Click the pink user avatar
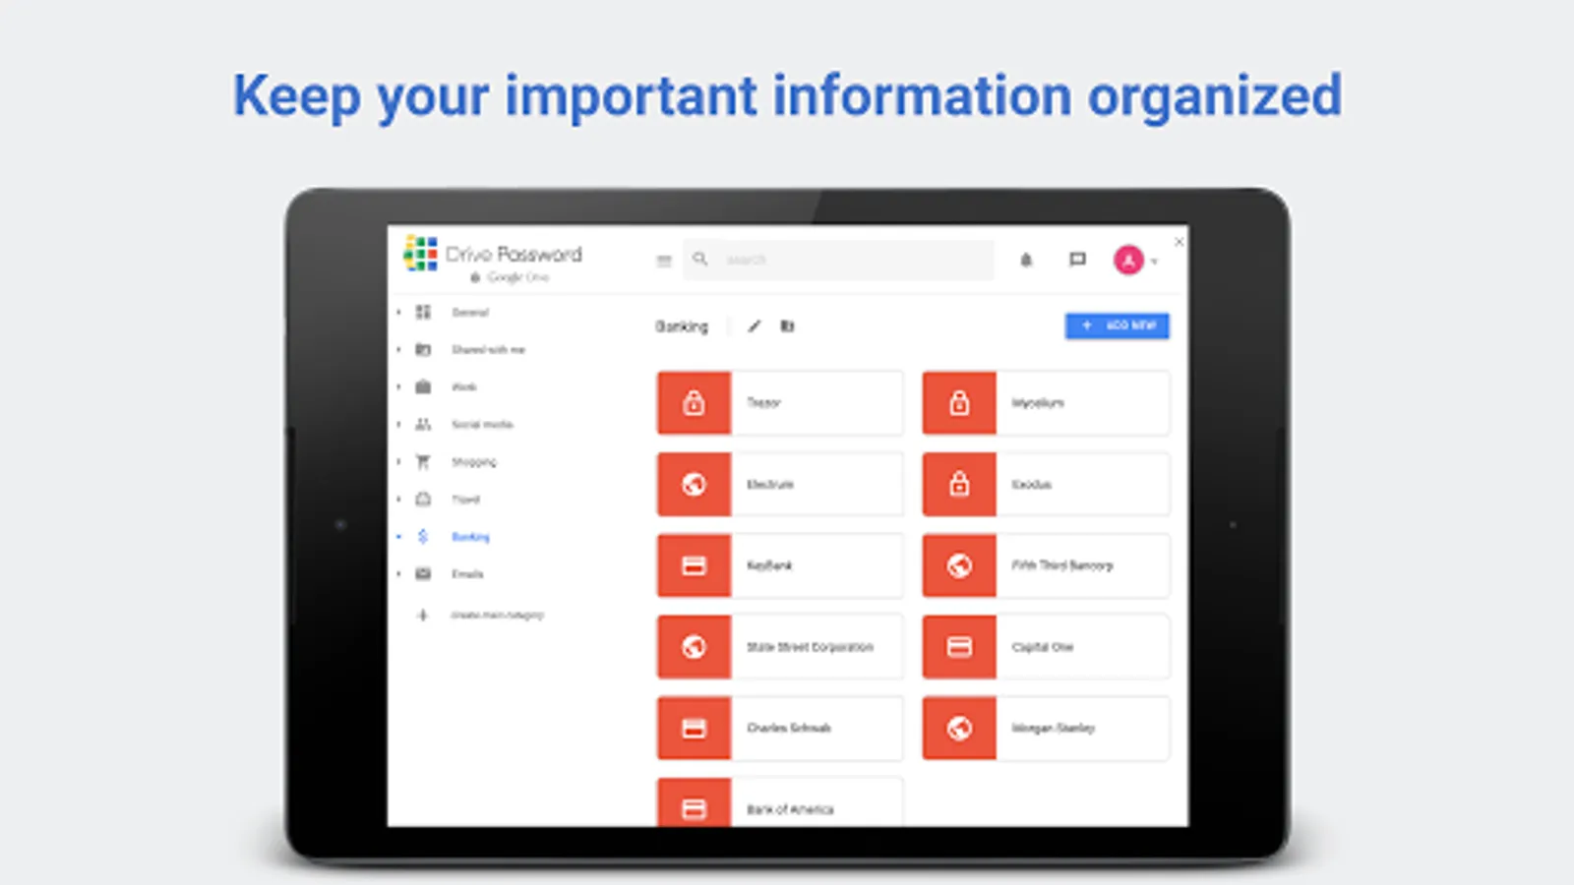Screen dimensions: 1574x885 click(x=1128, y=260)
